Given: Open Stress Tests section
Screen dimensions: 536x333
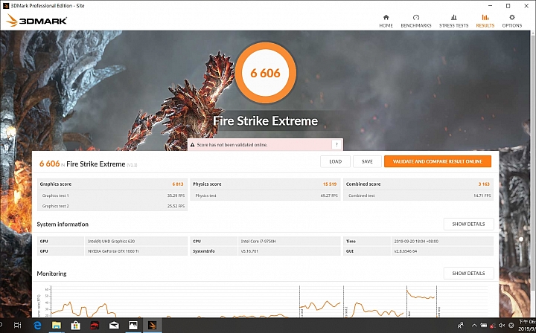Looking at the screenshot, I should click(453, 20).
